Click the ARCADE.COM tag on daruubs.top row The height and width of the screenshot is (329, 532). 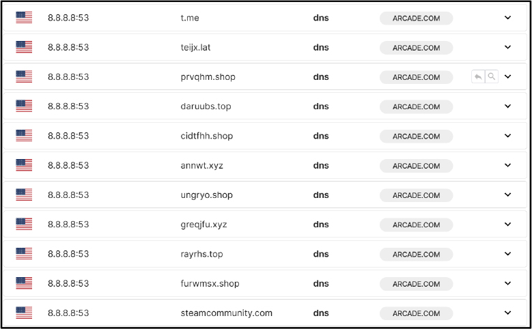click(417, 107)
